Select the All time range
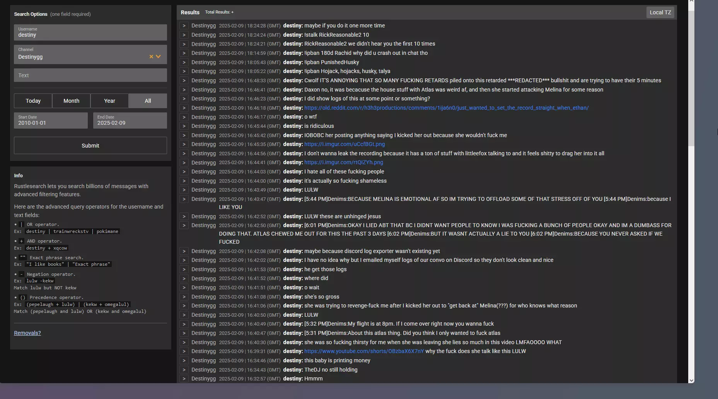This screenshot has height=399, width=718. pos(148,101)
